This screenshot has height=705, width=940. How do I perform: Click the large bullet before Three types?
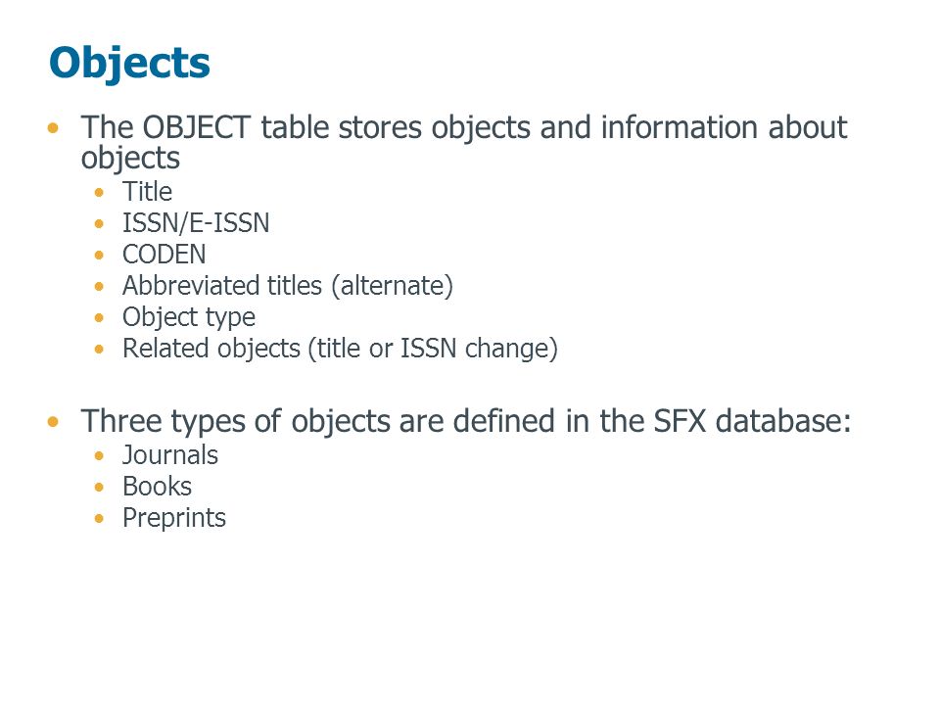(53, 421)
